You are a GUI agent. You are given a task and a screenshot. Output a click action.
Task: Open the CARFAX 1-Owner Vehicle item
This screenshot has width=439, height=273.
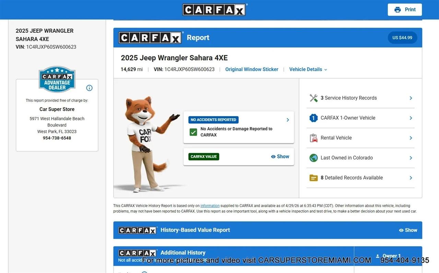tap(348, 118)
